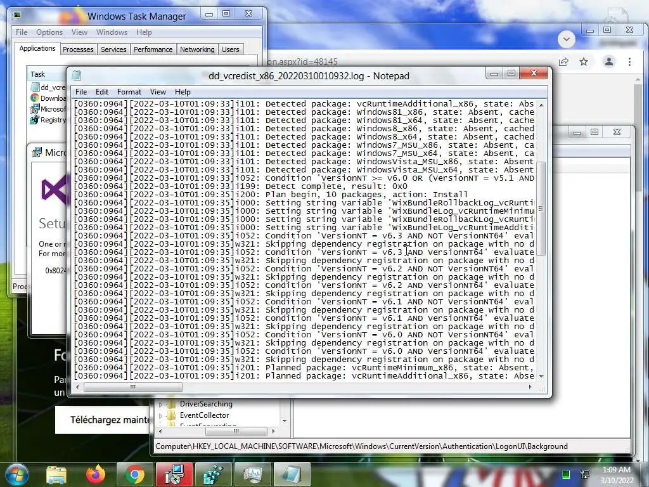Open the Notepad File menu
Image resolution: width=649 pixels, height=487 pixels.
(x=81, y=92)
